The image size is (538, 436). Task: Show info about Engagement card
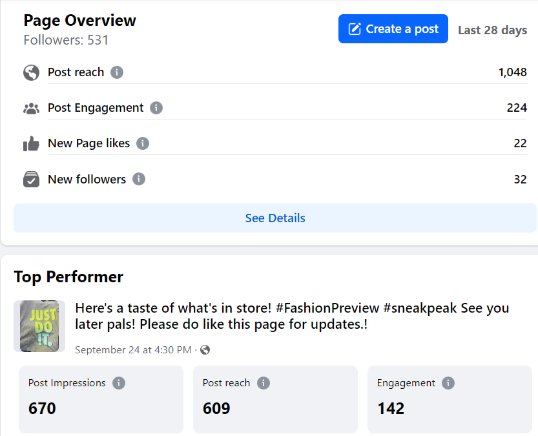pyautogui.click(x=448, y=383)
